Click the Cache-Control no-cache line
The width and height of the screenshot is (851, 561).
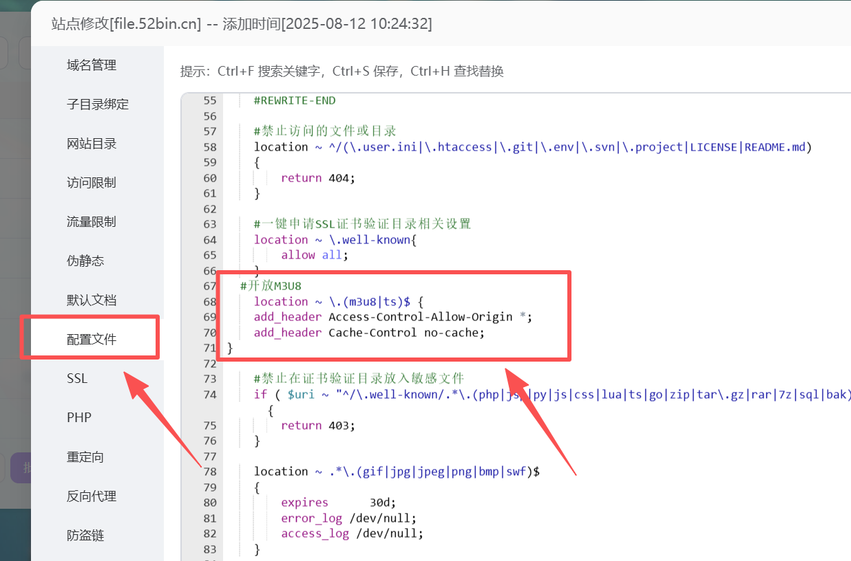[x=369, y=333]
